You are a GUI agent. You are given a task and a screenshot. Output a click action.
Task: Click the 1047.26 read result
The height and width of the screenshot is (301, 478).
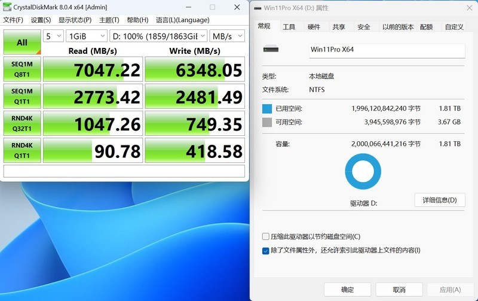pos(93,123)
